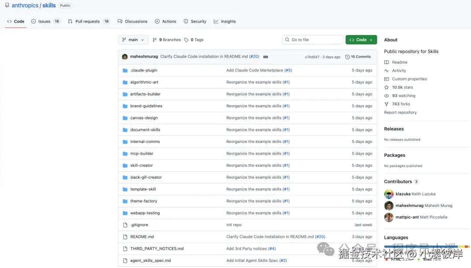The image size is (471, 268).
Task: Open the Issues tab
Action: point(45,21)
